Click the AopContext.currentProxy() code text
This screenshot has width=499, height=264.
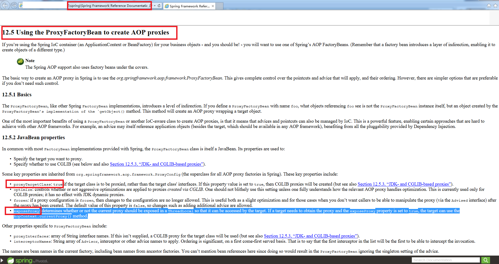42,216
